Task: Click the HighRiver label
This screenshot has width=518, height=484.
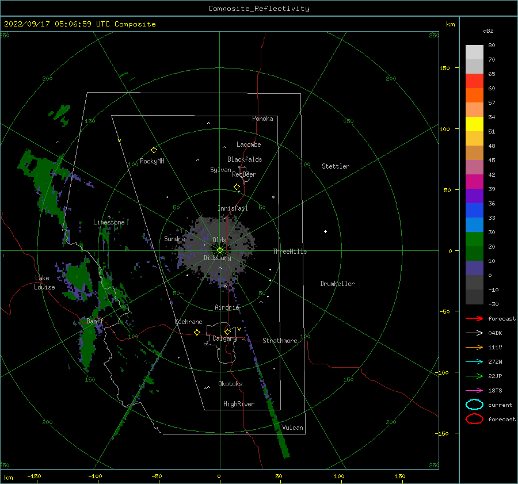Action: [x=239, y=404]
